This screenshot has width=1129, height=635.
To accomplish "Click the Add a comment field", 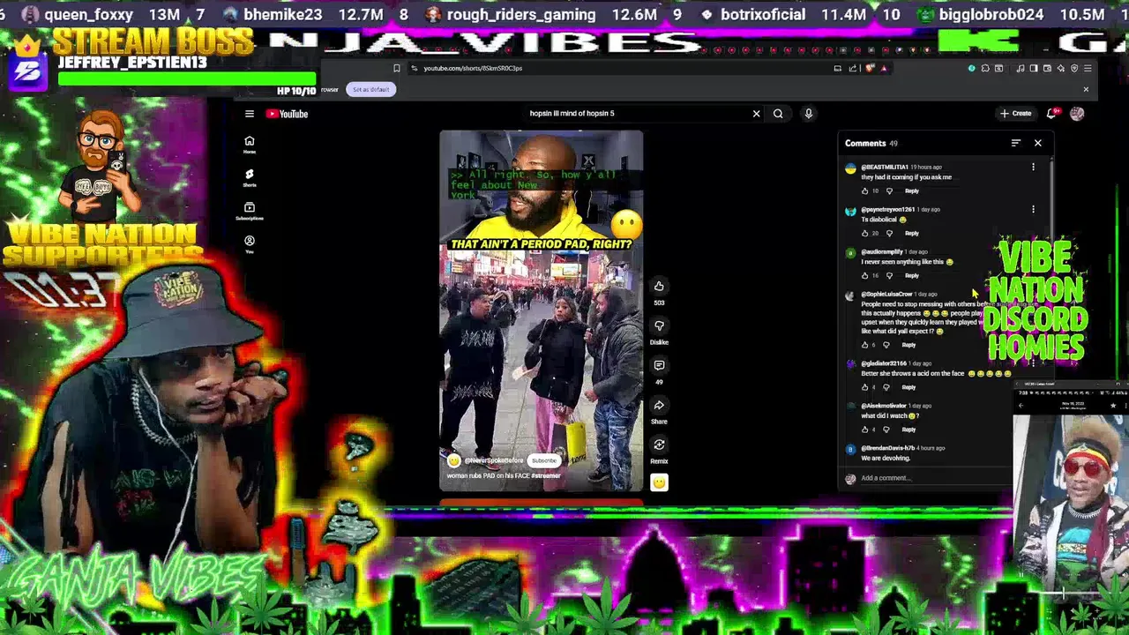I will tap(935, 478).
